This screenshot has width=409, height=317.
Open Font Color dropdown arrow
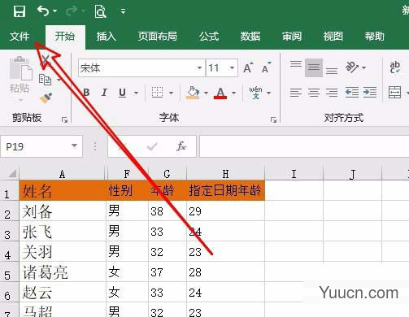[233, 93]
